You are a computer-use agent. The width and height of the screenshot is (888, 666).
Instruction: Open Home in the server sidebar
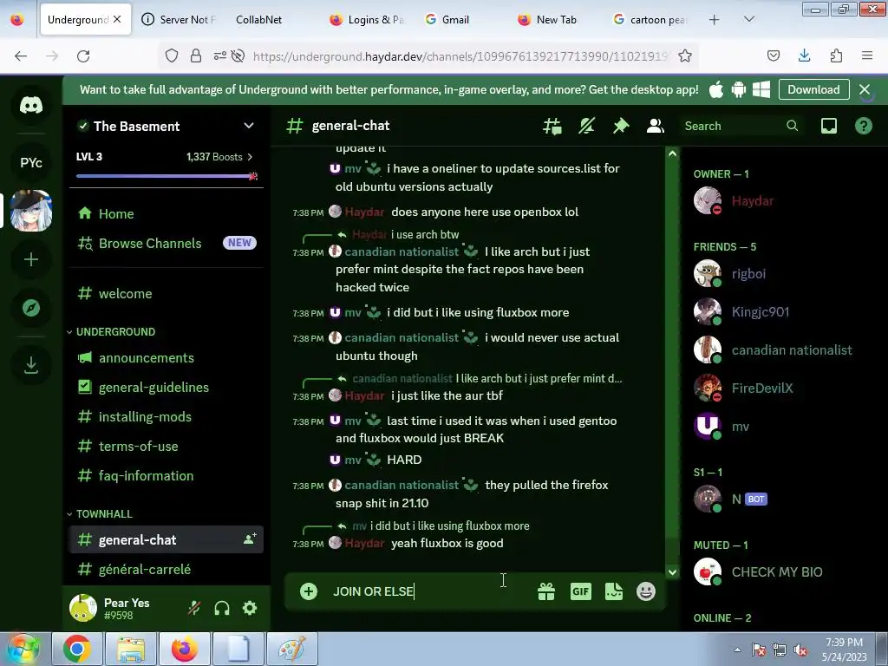point(166,213)
